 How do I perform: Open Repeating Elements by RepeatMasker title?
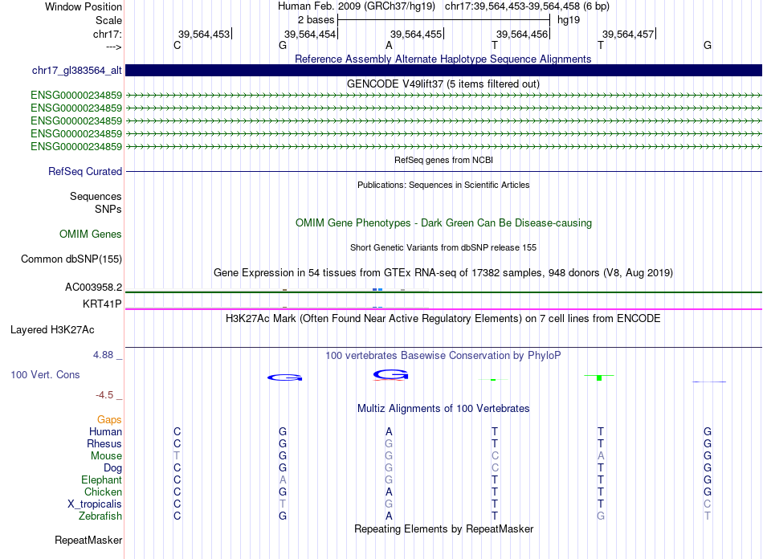point(443,528)
